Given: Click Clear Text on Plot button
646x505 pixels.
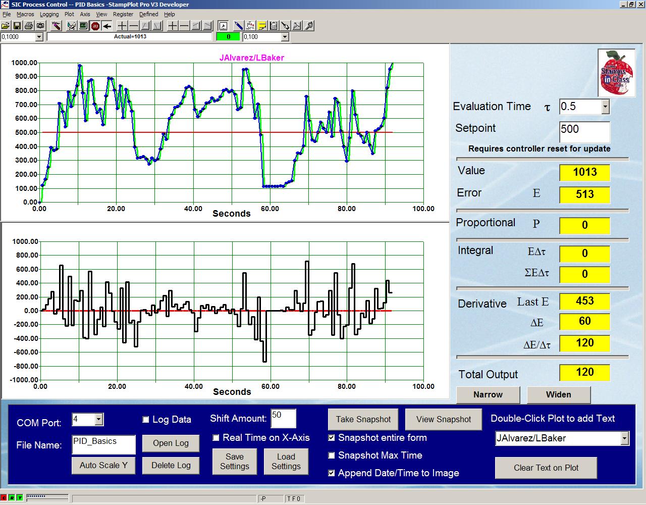Looking at the screenshot, I should (x=546, y=468).
